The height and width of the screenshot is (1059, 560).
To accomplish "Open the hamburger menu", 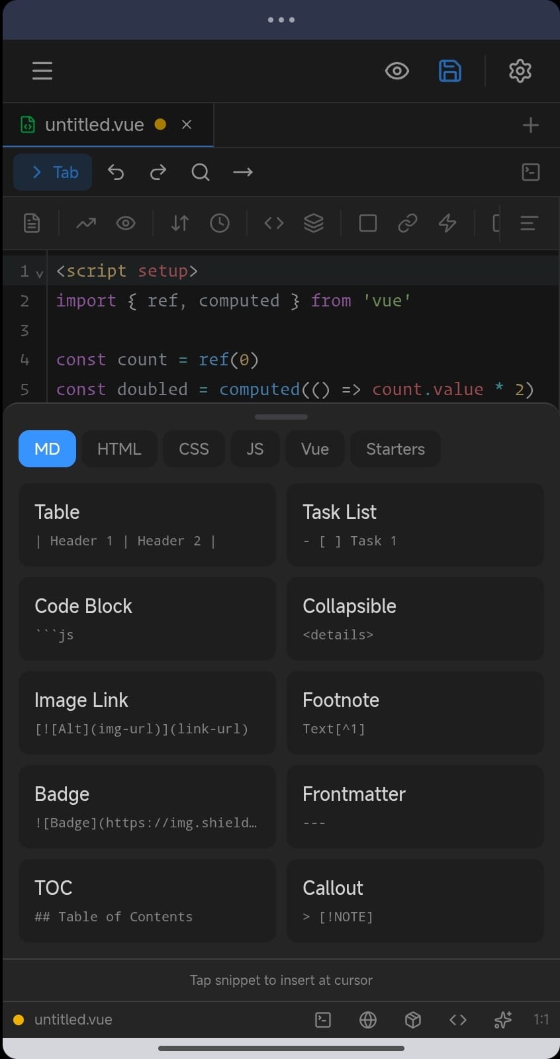I will click(x=42, y=71).
